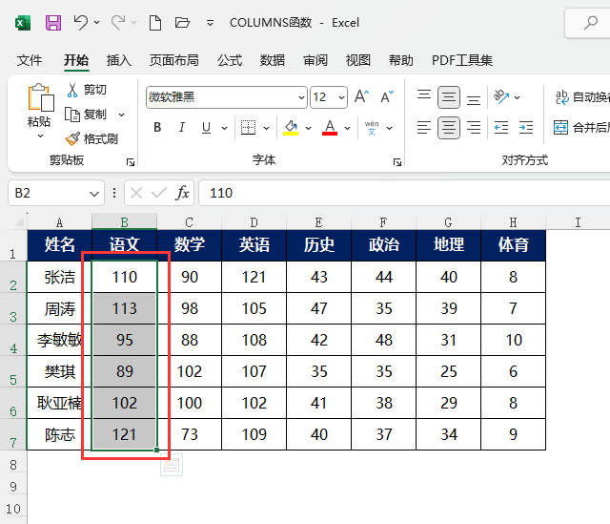
Task: Toggle Bold formatting
Action: pyautogui.click(x=157, y=127)
